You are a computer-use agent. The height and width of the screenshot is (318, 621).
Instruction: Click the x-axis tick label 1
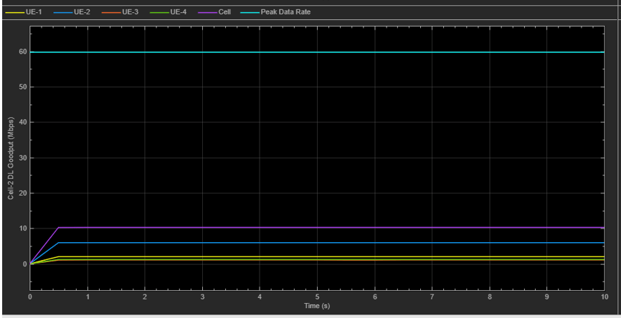coord(87,297)
